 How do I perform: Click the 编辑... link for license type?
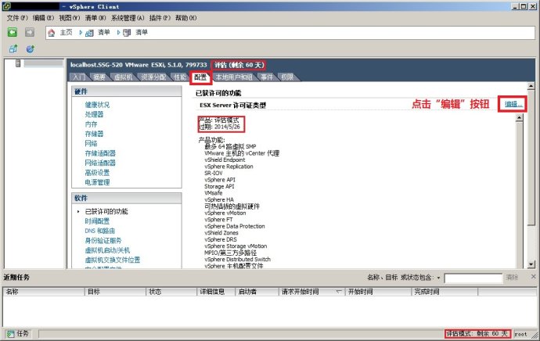tap(513, 104)
